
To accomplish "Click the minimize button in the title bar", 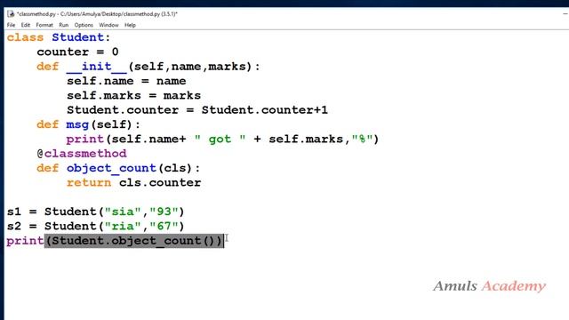I will pyautogui.click(x=565, y=14).
